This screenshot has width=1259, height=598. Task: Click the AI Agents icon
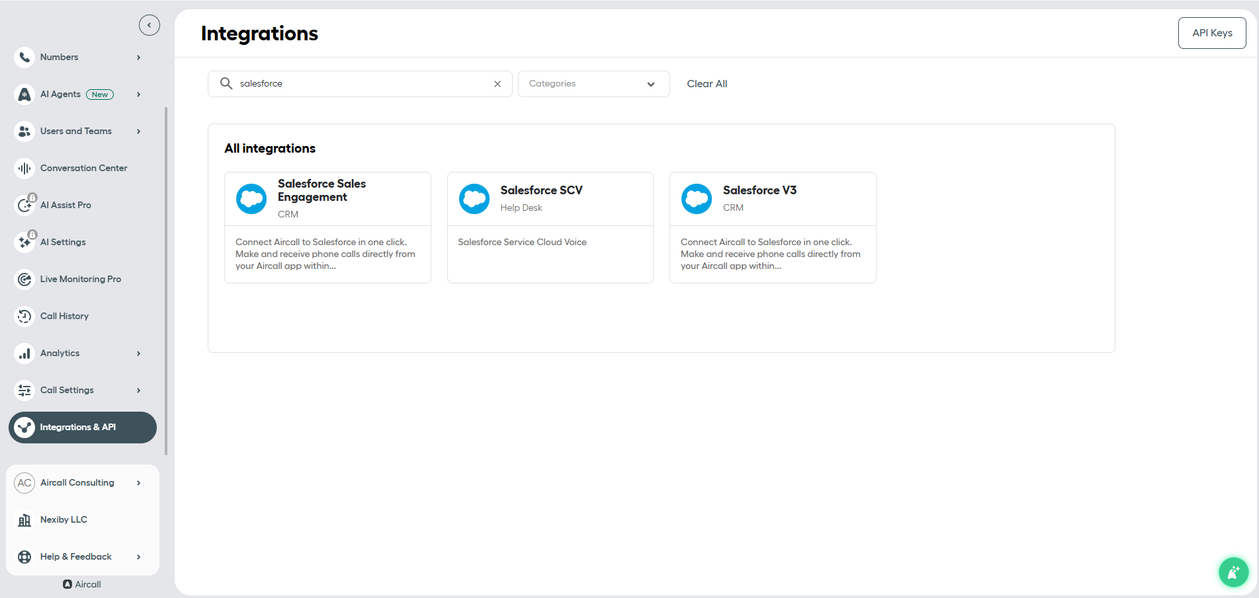pyautogui.click(x=24, y=94)
